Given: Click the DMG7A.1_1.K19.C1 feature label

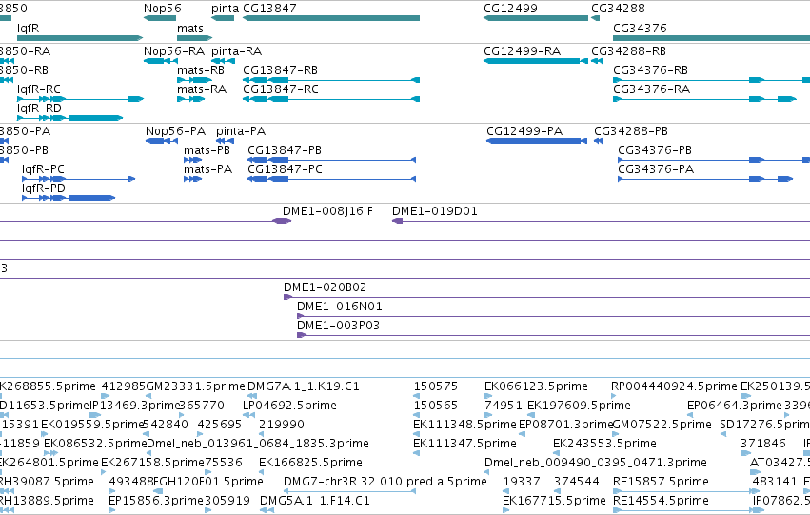Looking at the screenshot, I should (304, 386).
